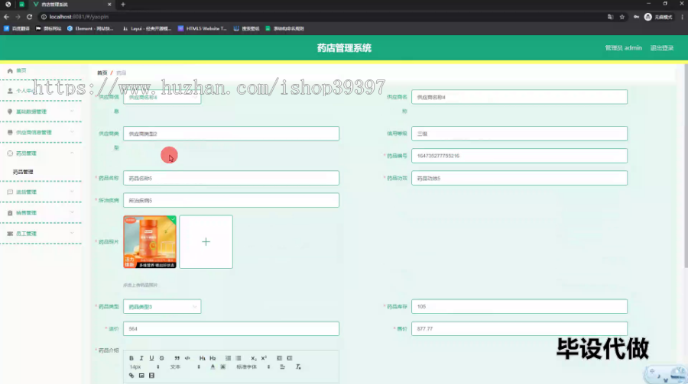Insert an image in the editor
Viewport: 688px width, 384px height.
click(x=141, y=376)
